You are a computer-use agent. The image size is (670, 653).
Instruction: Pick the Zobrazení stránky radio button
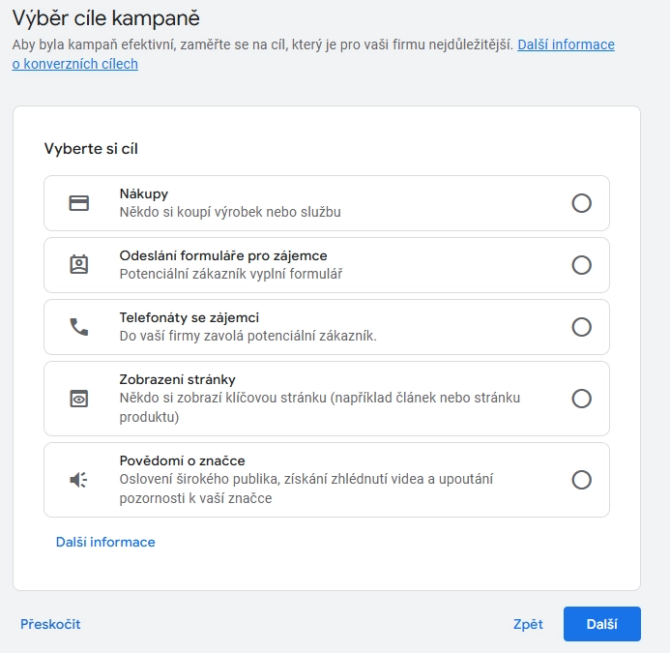pyautogui.click(x=582, y=399)
